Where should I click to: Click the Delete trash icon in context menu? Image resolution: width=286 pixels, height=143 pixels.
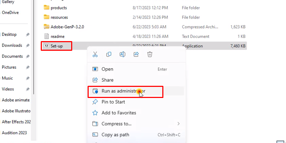pyautogui.click(x=150, y=54)
